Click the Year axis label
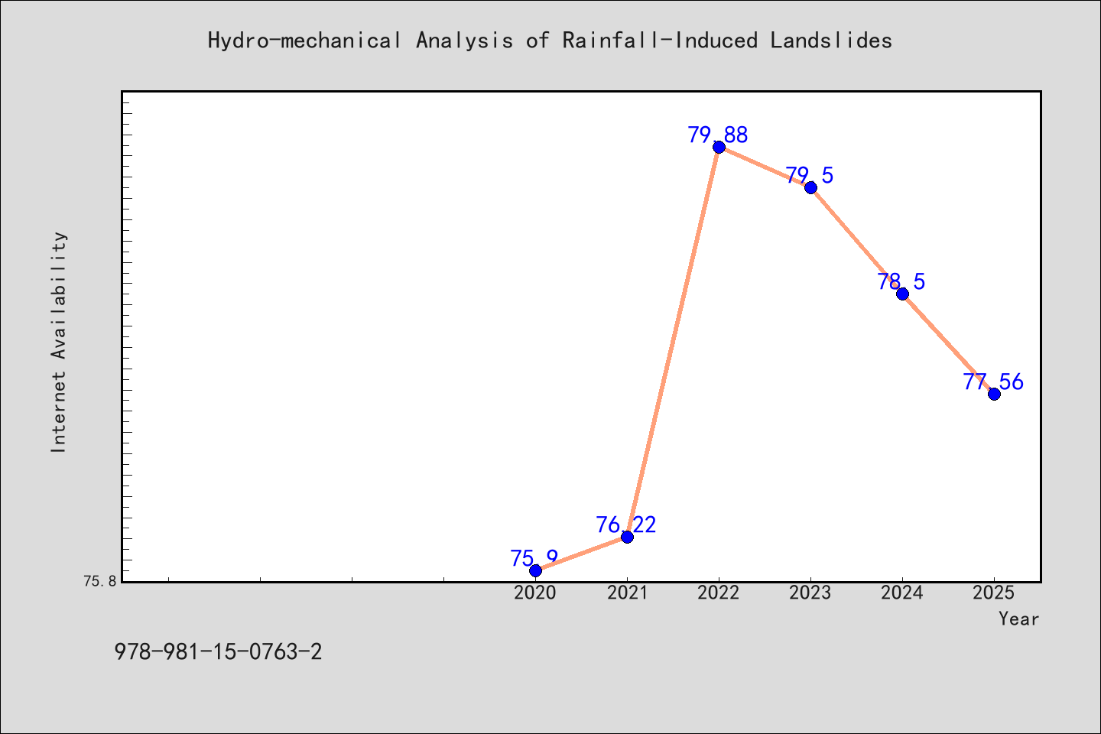This screenshot has height=734, width=1101. pyautogui.click(x=1018, y=619)
